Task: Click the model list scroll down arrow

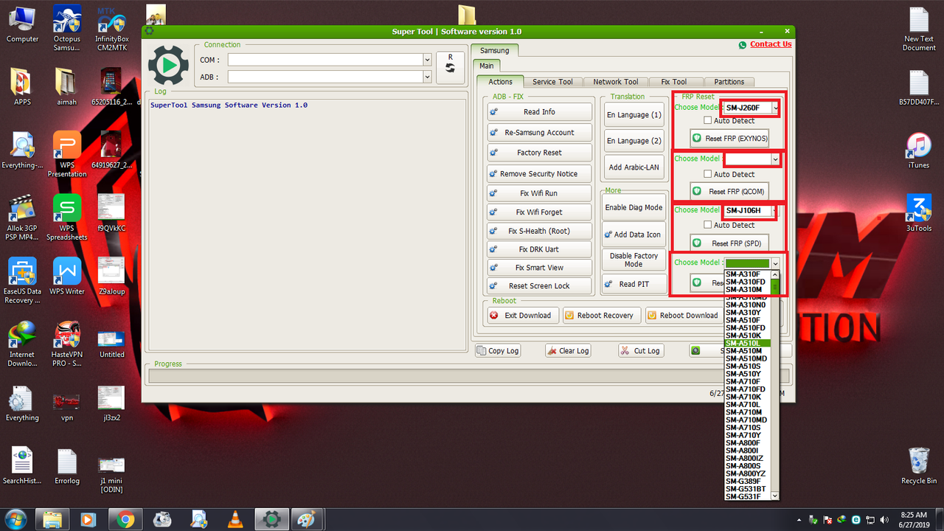Action: pyautogui.click(x=775, y=496)
